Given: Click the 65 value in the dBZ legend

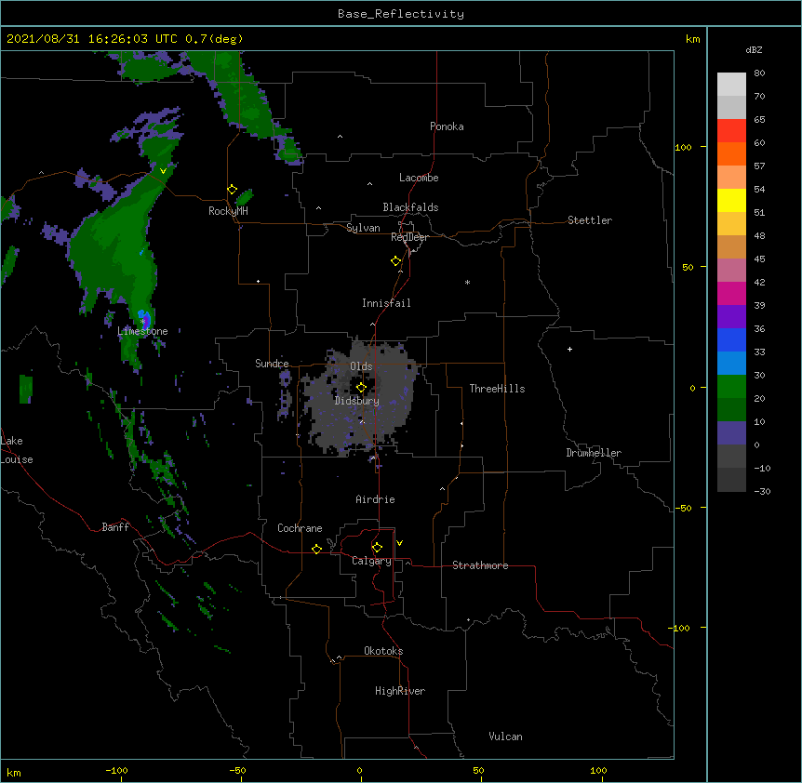Looking at the screenshot, I should (759, 120).
